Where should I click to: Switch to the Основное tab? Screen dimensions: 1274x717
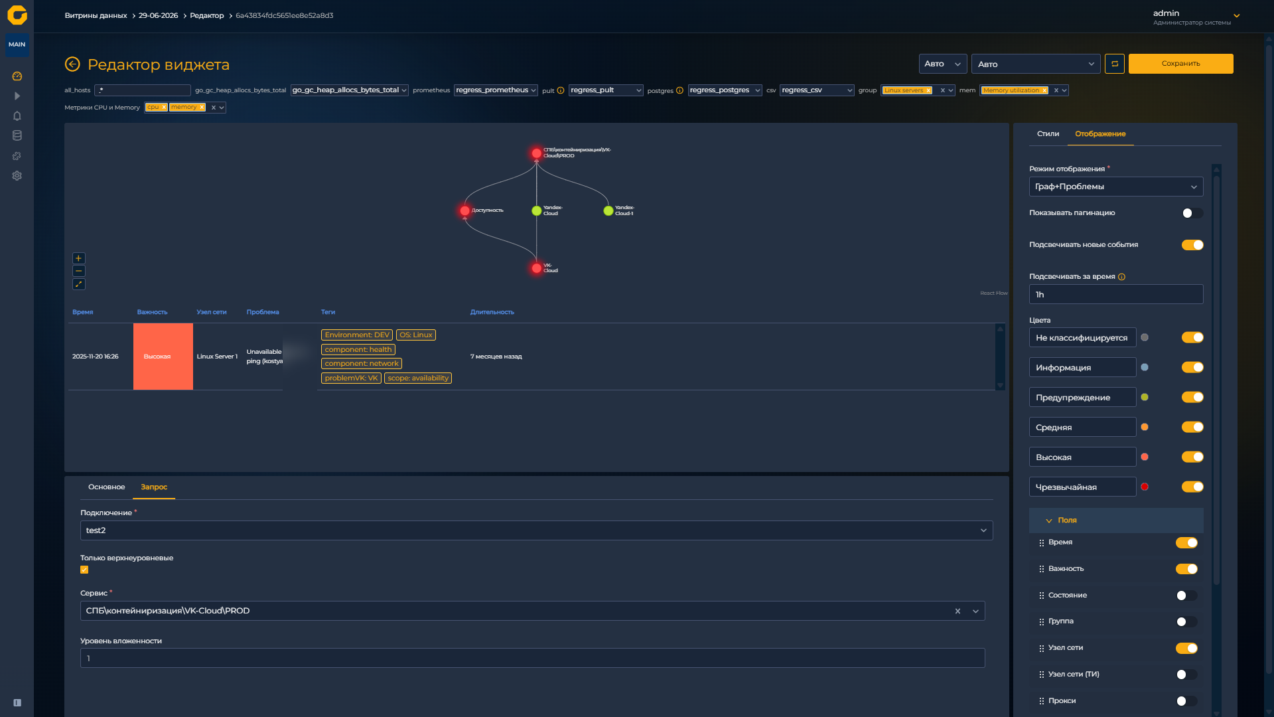(x=106, y=487)
